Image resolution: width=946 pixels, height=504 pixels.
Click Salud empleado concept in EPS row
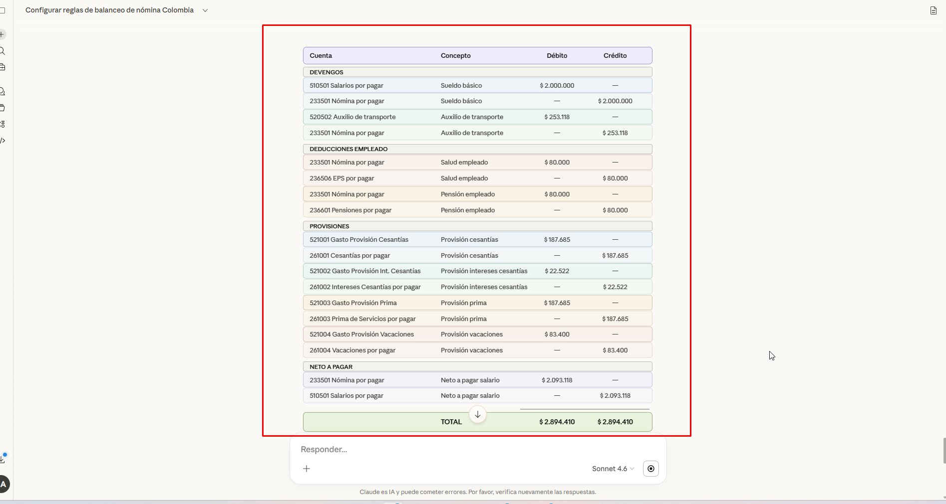(x=464, y=178)
